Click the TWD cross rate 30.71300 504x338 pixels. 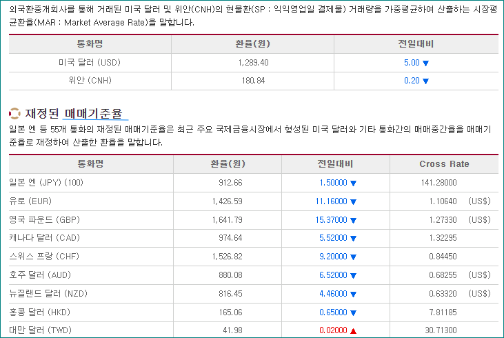[x=441, y=330]
